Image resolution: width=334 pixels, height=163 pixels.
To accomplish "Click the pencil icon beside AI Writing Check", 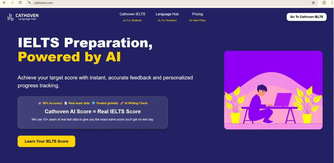I will 122,103.
